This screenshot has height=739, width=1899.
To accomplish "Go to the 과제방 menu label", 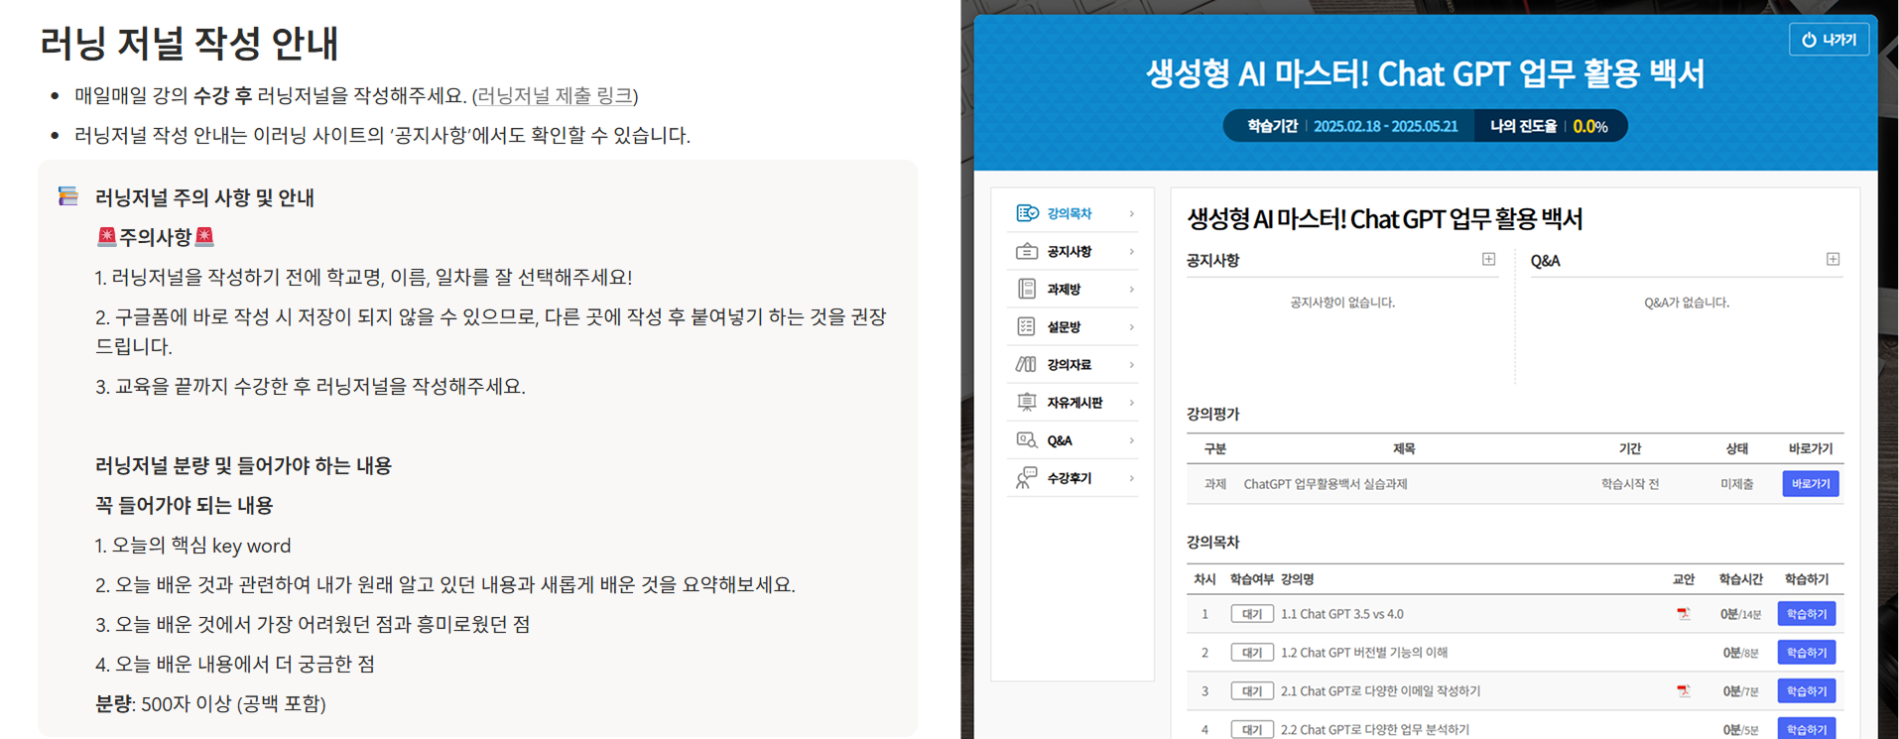I will 1064,289.
